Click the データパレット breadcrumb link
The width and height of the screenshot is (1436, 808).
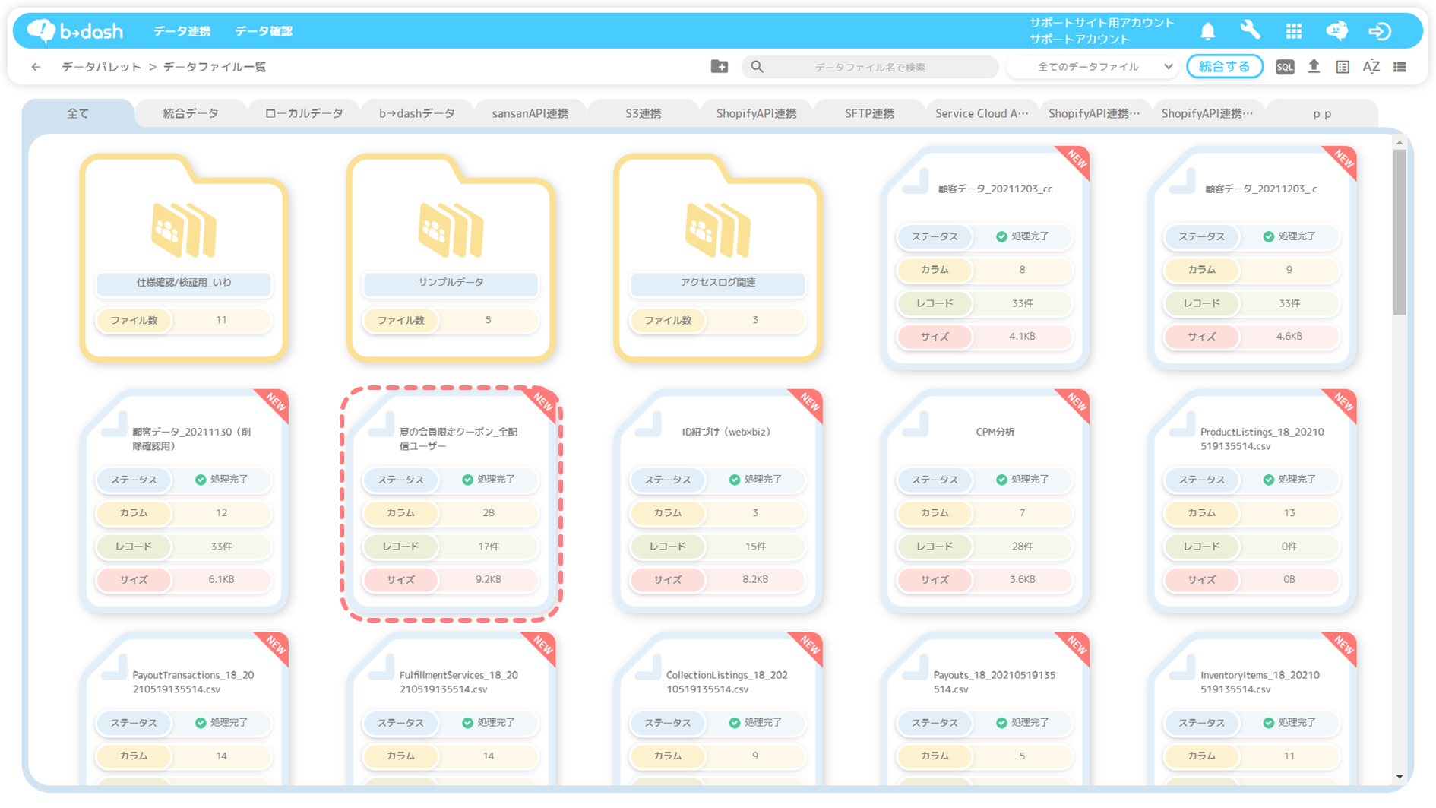tap(102, 67)
